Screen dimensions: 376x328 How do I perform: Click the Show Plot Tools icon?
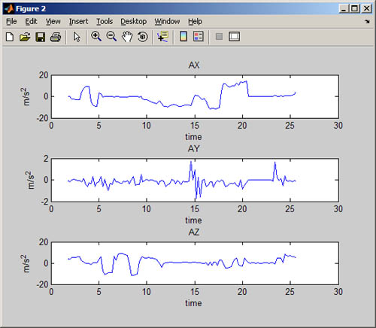pos(234,37)
